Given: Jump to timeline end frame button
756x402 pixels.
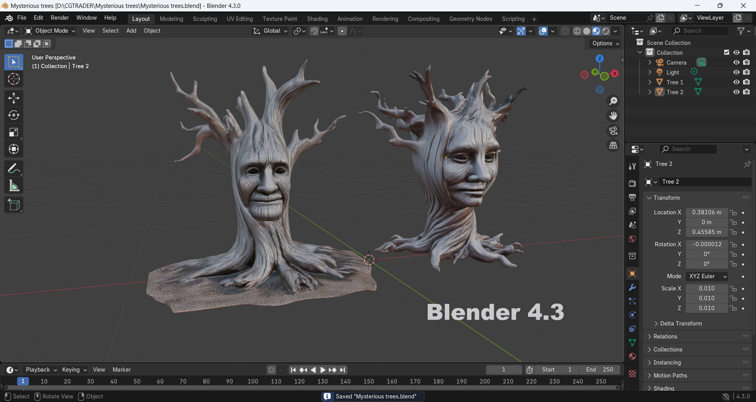Looking at the screenshot, I should [343, 370].
